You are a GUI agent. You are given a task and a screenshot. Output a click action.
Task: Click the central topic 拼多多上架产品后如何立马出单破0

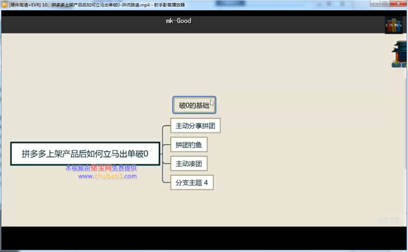(x=85, y=154)
